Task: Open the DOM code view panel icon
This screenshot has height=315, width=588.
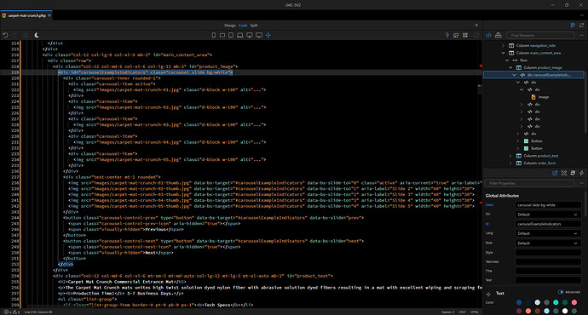Action: click(488, 35)
